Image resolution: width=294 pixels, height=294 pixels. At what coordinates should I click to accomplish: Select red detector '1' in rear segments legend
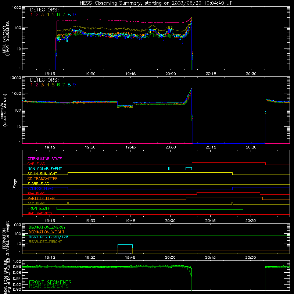pos(32,85)
